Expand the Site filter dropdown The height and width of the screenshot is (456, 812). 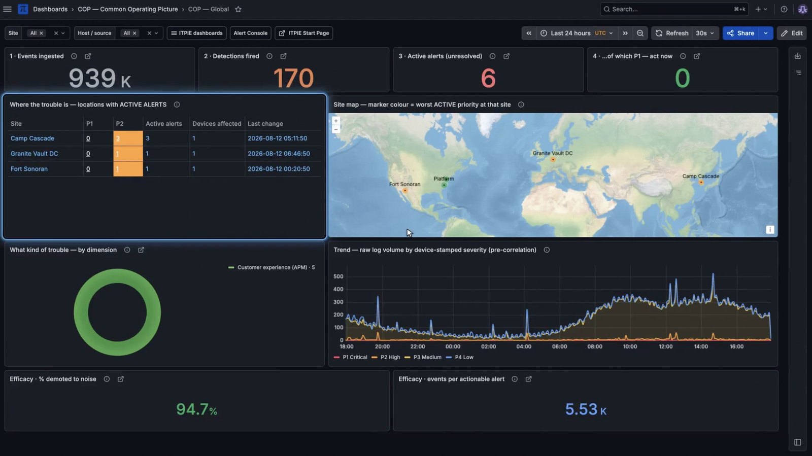(63, 33)
